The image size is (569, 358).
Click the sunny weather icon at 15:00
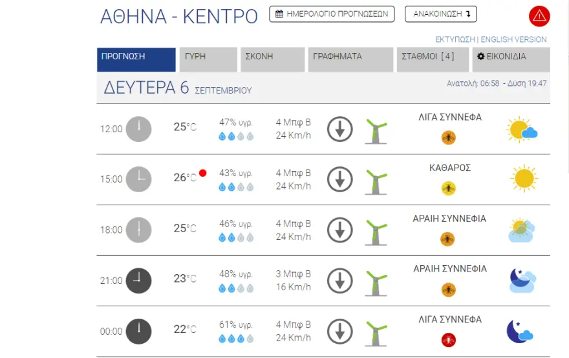524,178
